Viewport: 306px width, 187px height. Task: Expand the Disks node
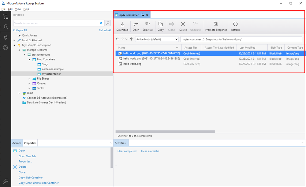pos(19,93)
